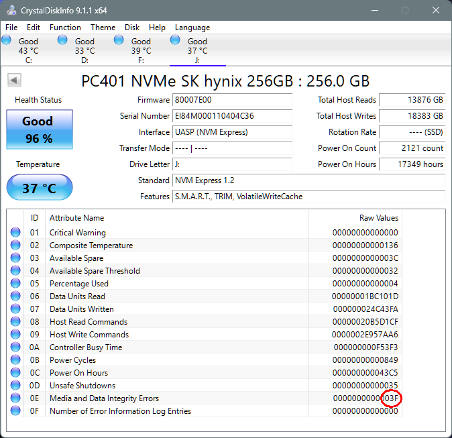This screenshot has height=438, width=452.
Task: Open the Language menu
Action: click(192, 28)
